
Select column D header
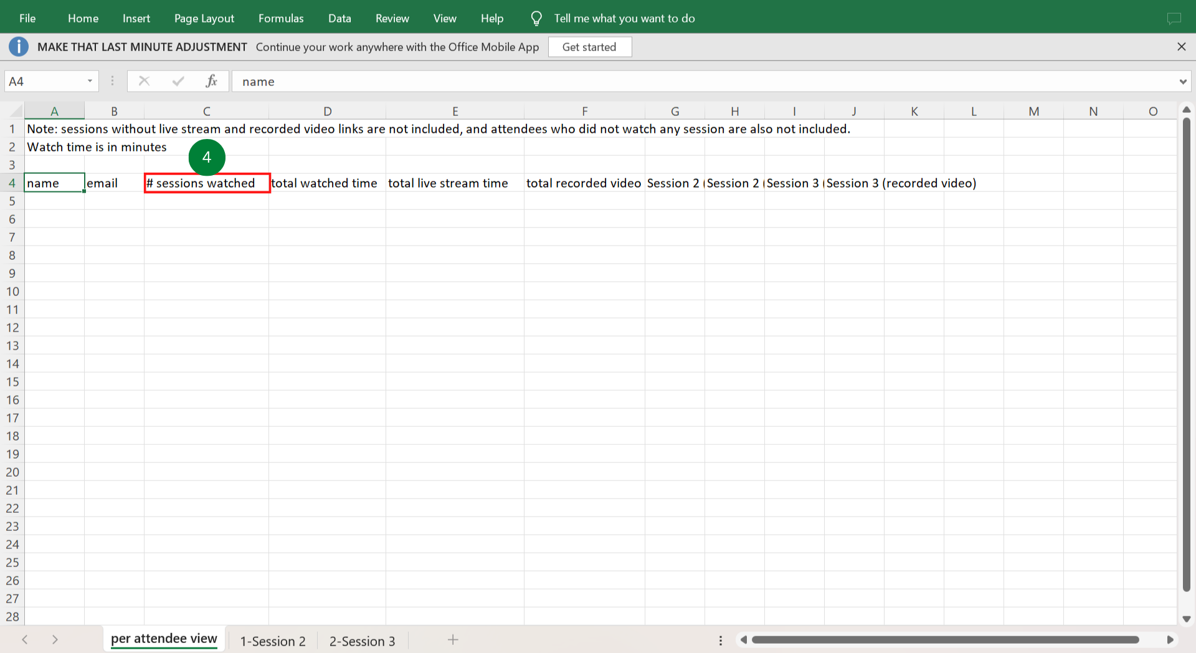[x=327, y=112]
